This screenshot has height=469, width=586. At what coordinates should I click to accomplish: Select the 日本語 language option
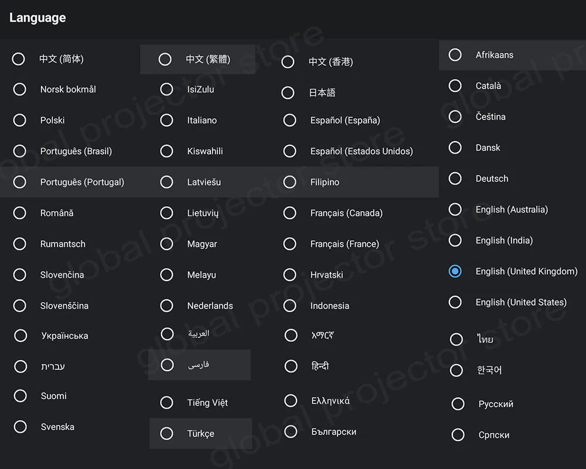tap(288, 93)
